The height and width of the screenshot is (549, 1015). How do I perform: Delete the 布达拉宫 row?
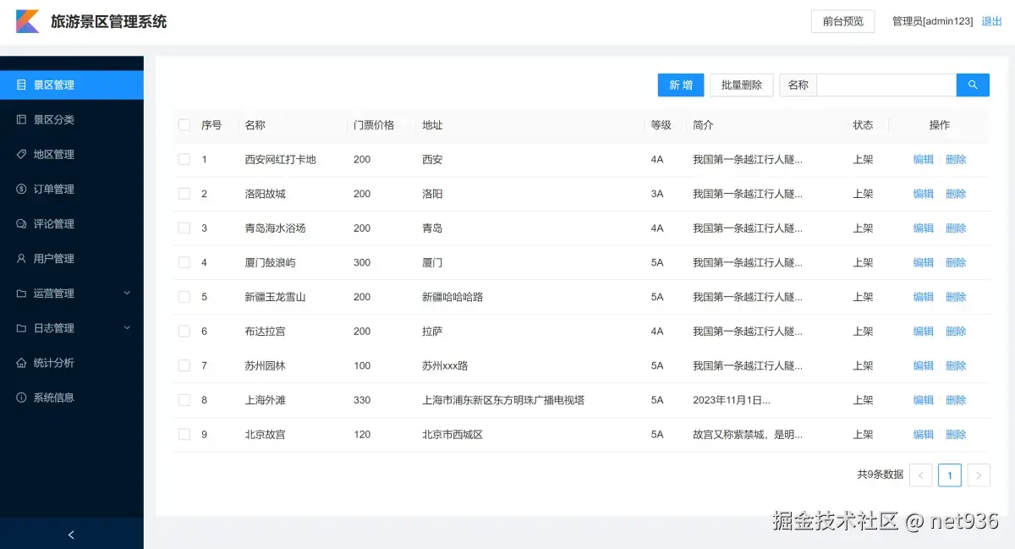(x=956, y=331)
